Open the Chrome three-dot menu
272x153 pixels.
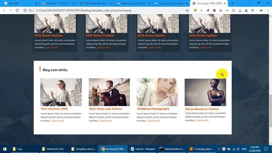click(268, 10)
